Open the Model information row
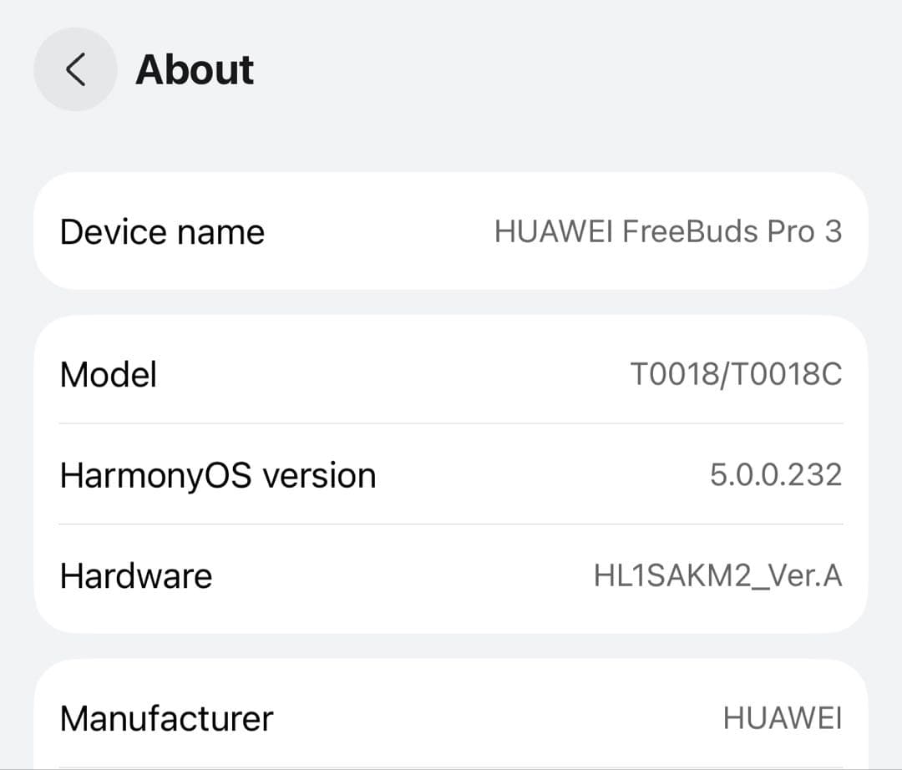Viewport: 902px width, 770px height. coord(451,374)
